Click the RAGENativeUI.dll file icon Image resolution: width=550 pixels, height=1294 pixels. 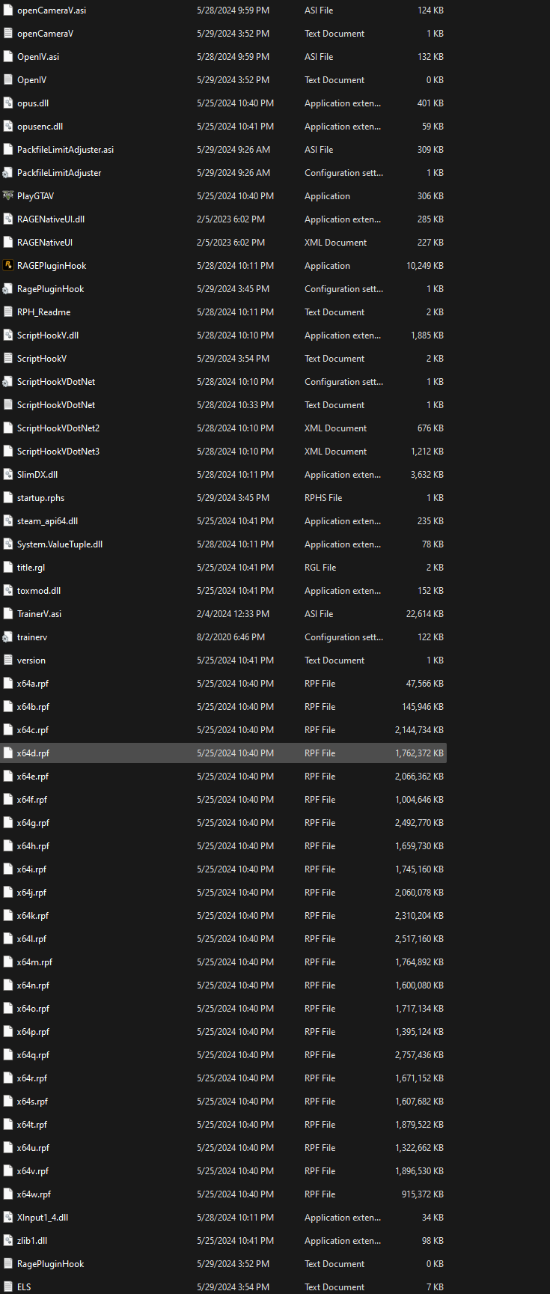8,219
